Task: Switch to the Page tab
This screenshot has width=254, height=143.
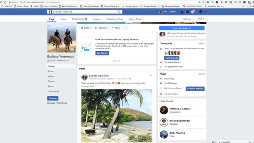Action: pos(52,19)
